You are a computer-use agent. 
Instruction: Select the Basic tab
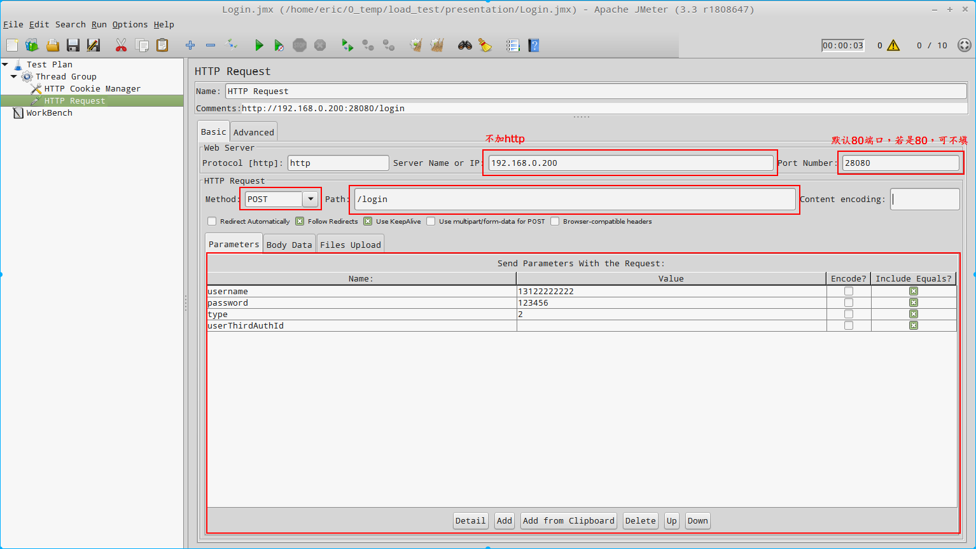pyautogui.click(x=213, y=132)
